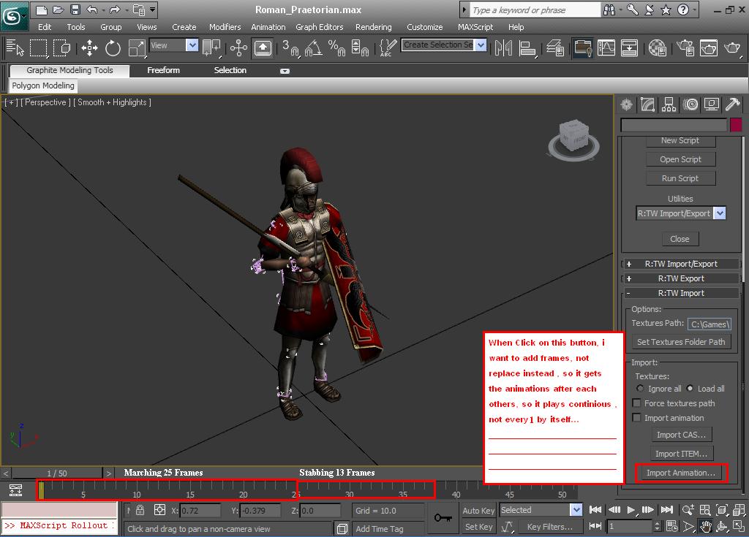Viewport: 749px width, 537px height.
Task: Click the Import Animation... button
Action: [x=681, y=473]
